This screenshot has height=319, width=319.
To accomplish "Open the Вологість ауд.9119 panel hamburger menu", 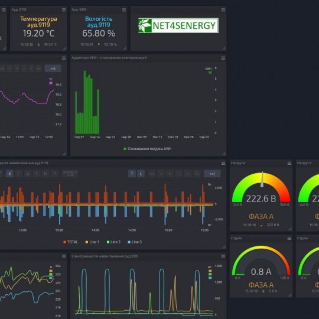I will pos(124,10).
